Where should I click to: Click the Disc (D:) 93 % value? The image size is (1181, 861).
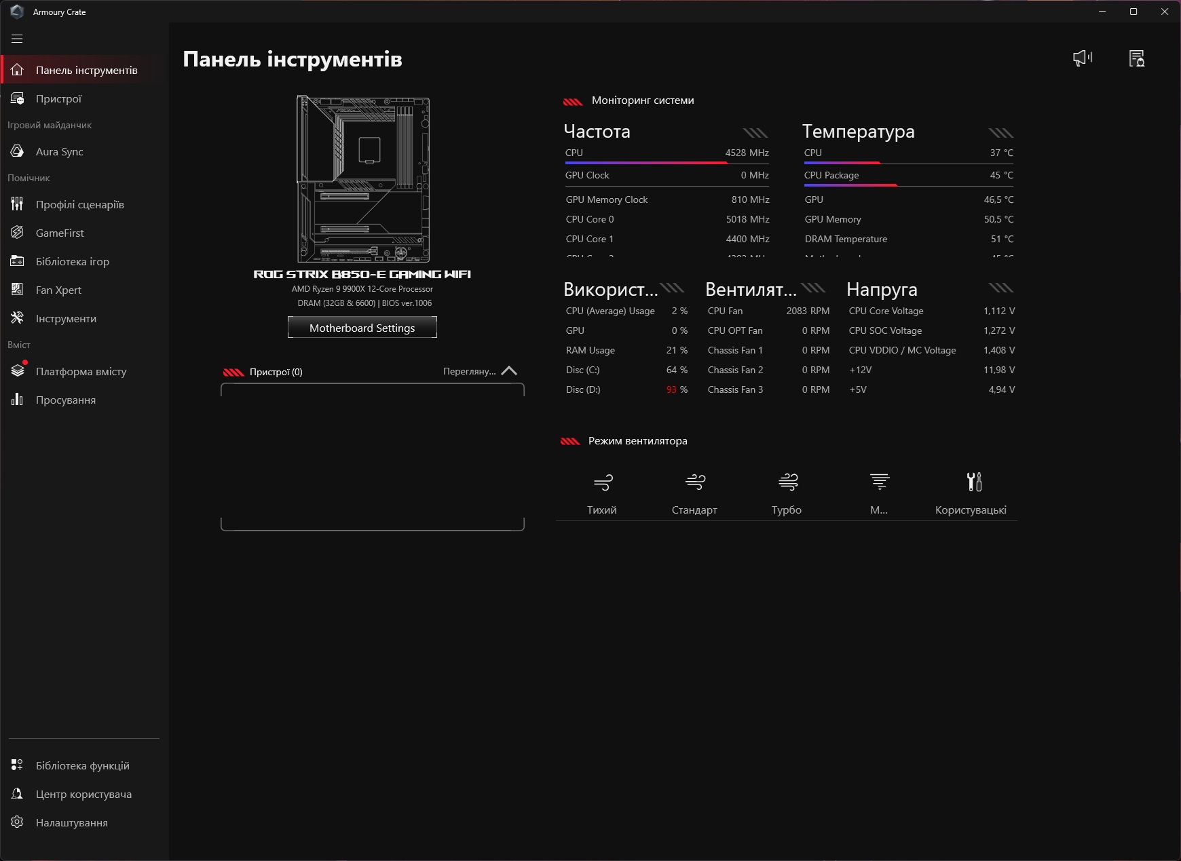(677, 389)
